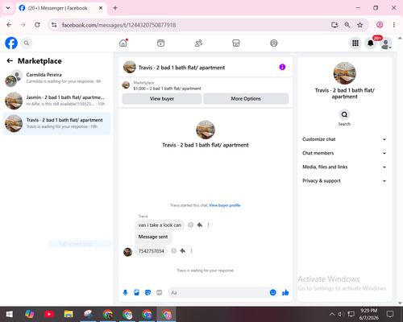The image size is (403, 322).
Task: Click the large listing photo in info panel
Action: point(345,73)
